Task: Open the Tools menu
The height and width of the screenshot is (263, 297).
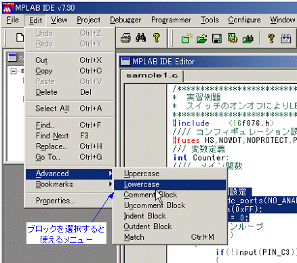Action: click(x=210, y=20)
